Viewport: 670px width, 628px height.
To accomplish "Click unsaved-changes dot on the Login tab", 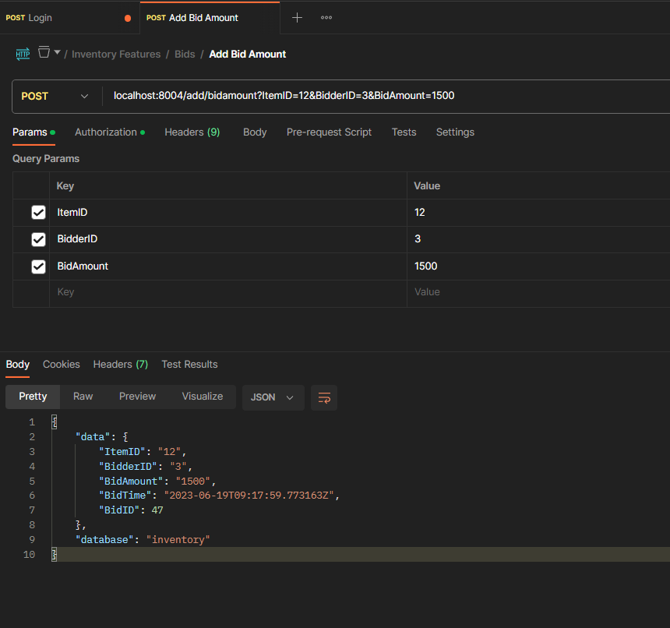I will point(128,18).
